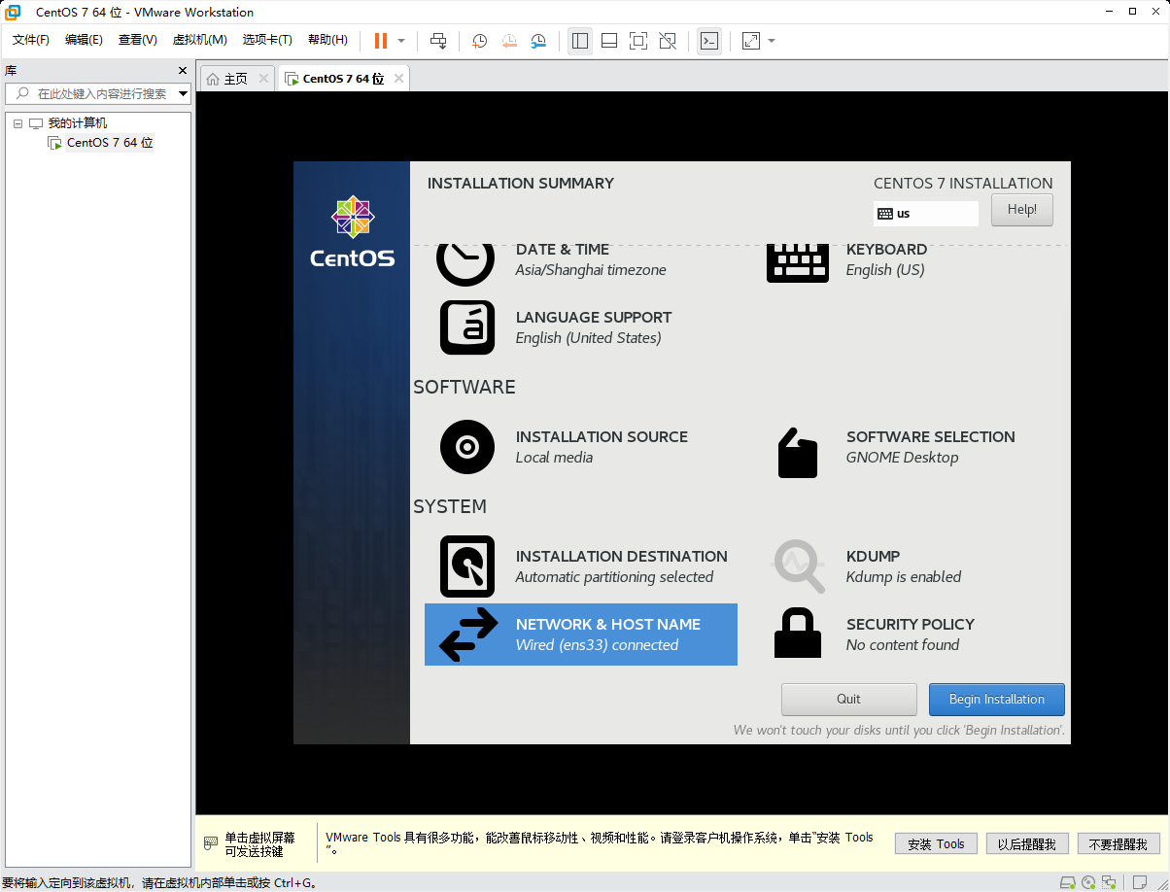This screenshot has height=892, width=1170.
Task: Click the Help! button in installer
Action: coord(1022,210)
